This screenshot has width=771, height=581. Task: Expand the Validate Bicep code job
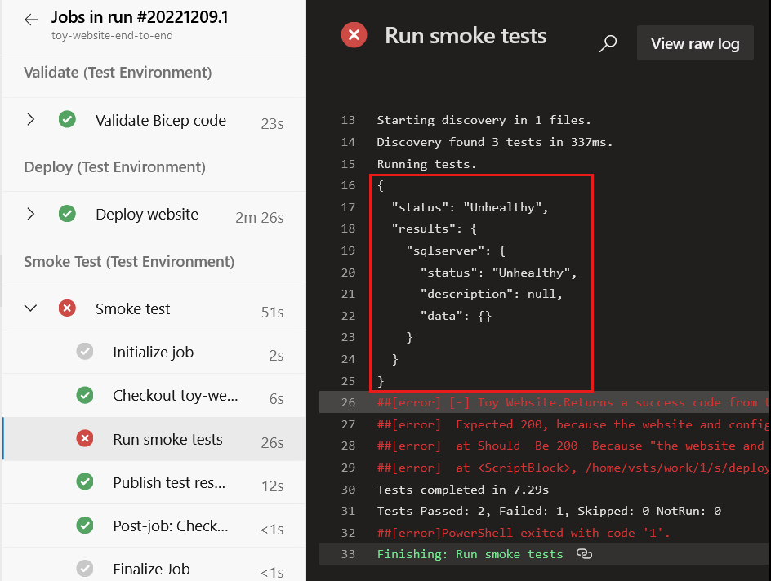(x=30, y=119)
